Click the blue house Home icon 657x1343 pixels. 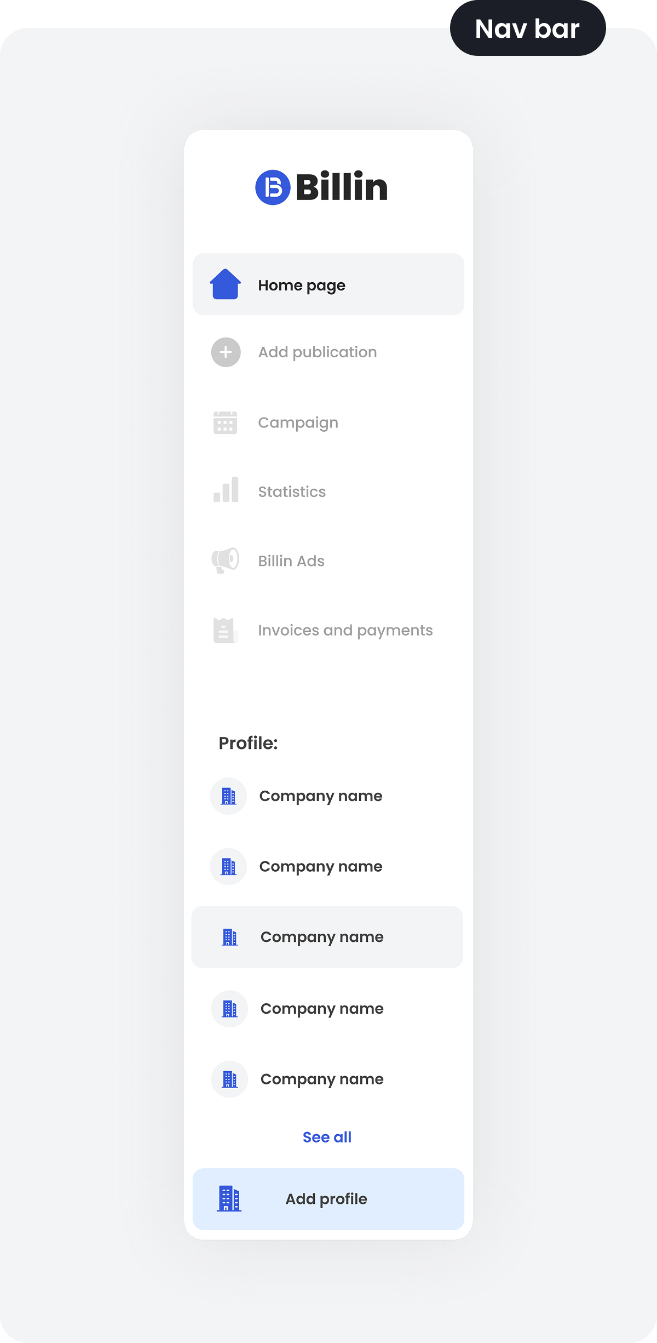point(225,284)
